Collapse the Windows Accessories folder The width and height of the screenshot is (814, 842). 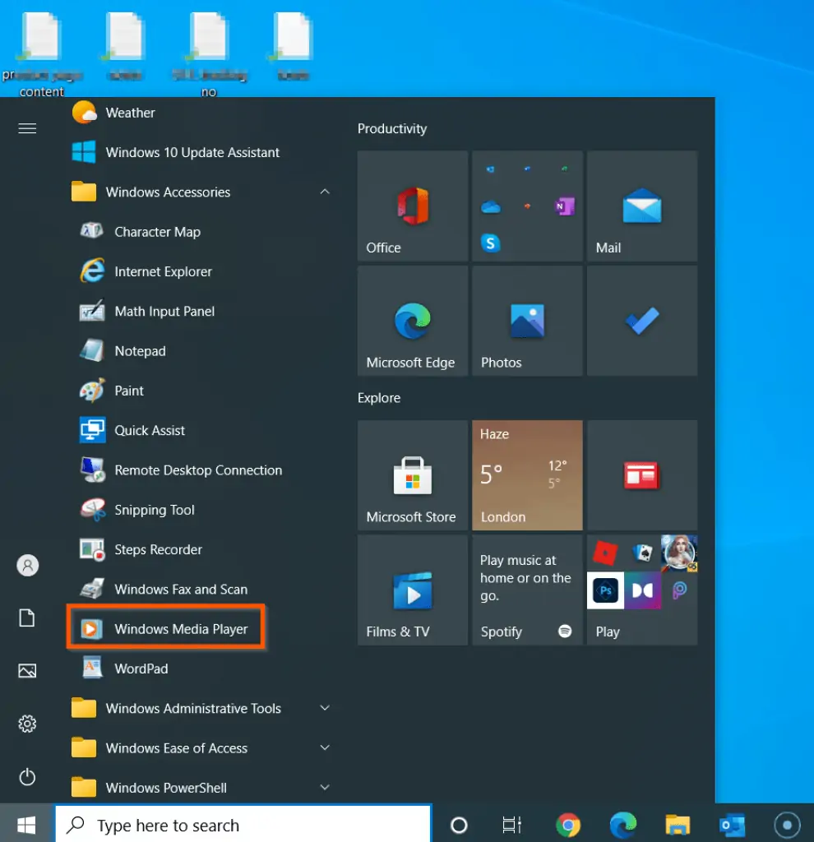click(x=325, y=192)
